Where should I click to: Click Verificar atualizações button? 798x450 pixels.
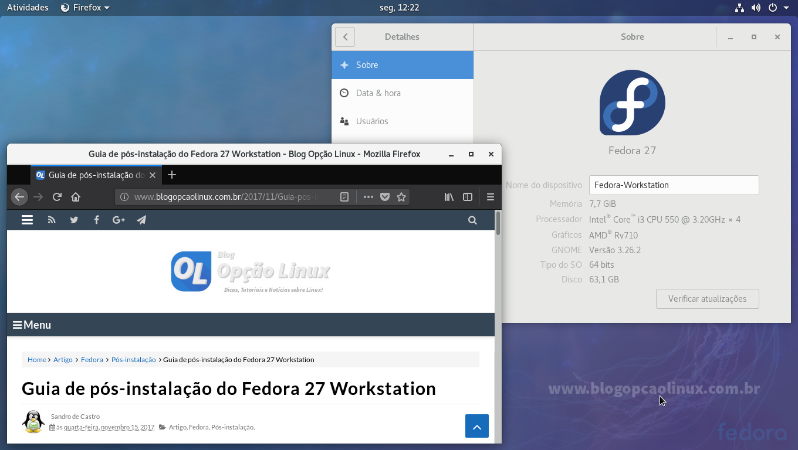(x=708, y=299)
